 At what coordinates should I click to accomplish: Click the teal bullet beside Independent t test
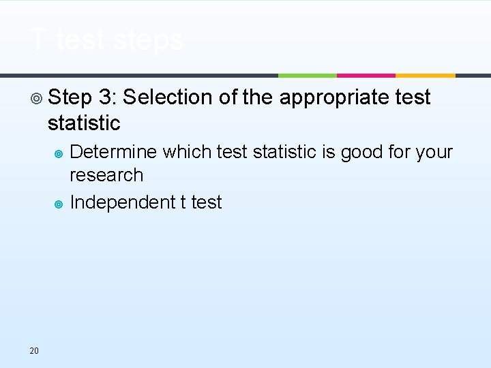(59, 204)
